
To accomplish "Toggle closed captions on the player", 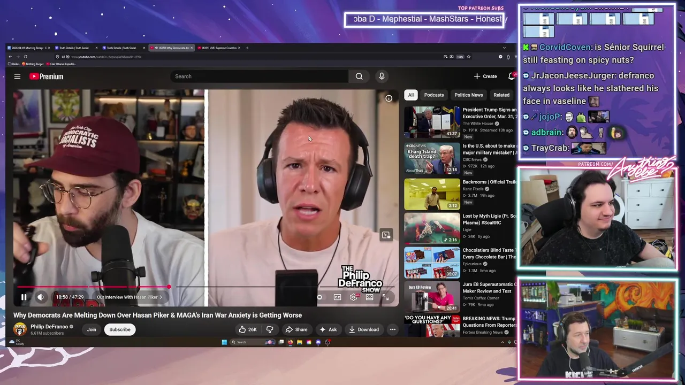I will [337, 297].
